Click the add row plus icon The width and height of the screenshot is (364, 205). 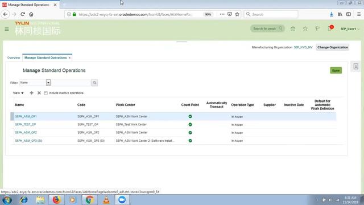point(32,93)
